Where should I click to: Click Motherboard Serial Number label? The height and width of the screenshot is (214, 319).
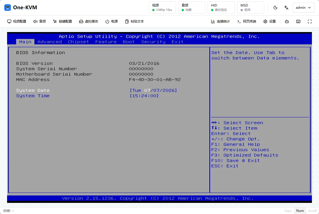[x=54, y=74]
